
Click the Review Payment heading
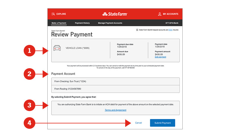[72, 35]
